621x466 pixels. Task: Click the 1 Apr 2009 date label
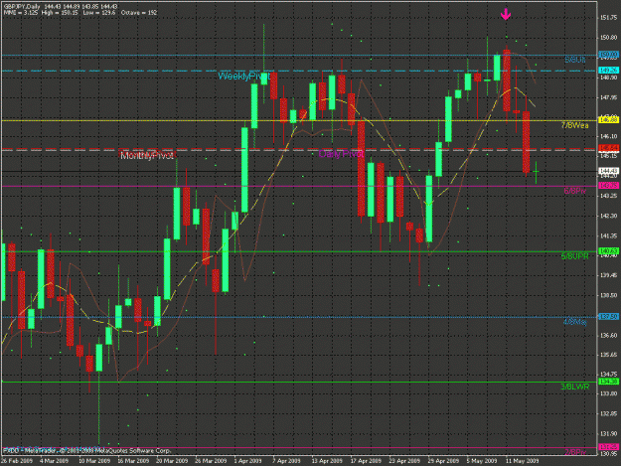point(248,461)
